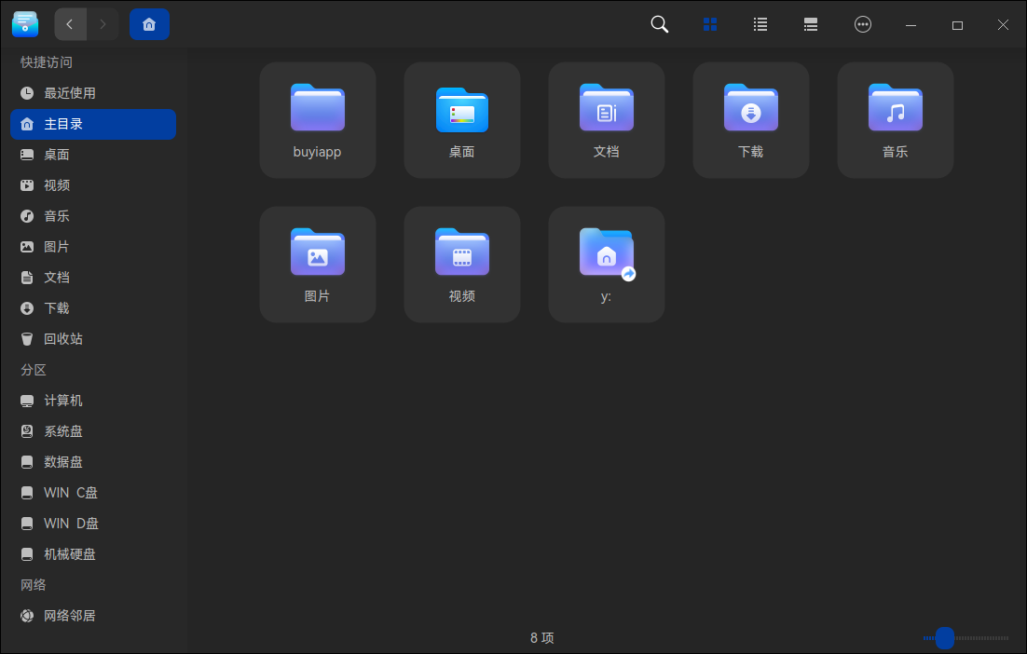
Task: Select the y: shortcut folder
Action: point(607,265)
